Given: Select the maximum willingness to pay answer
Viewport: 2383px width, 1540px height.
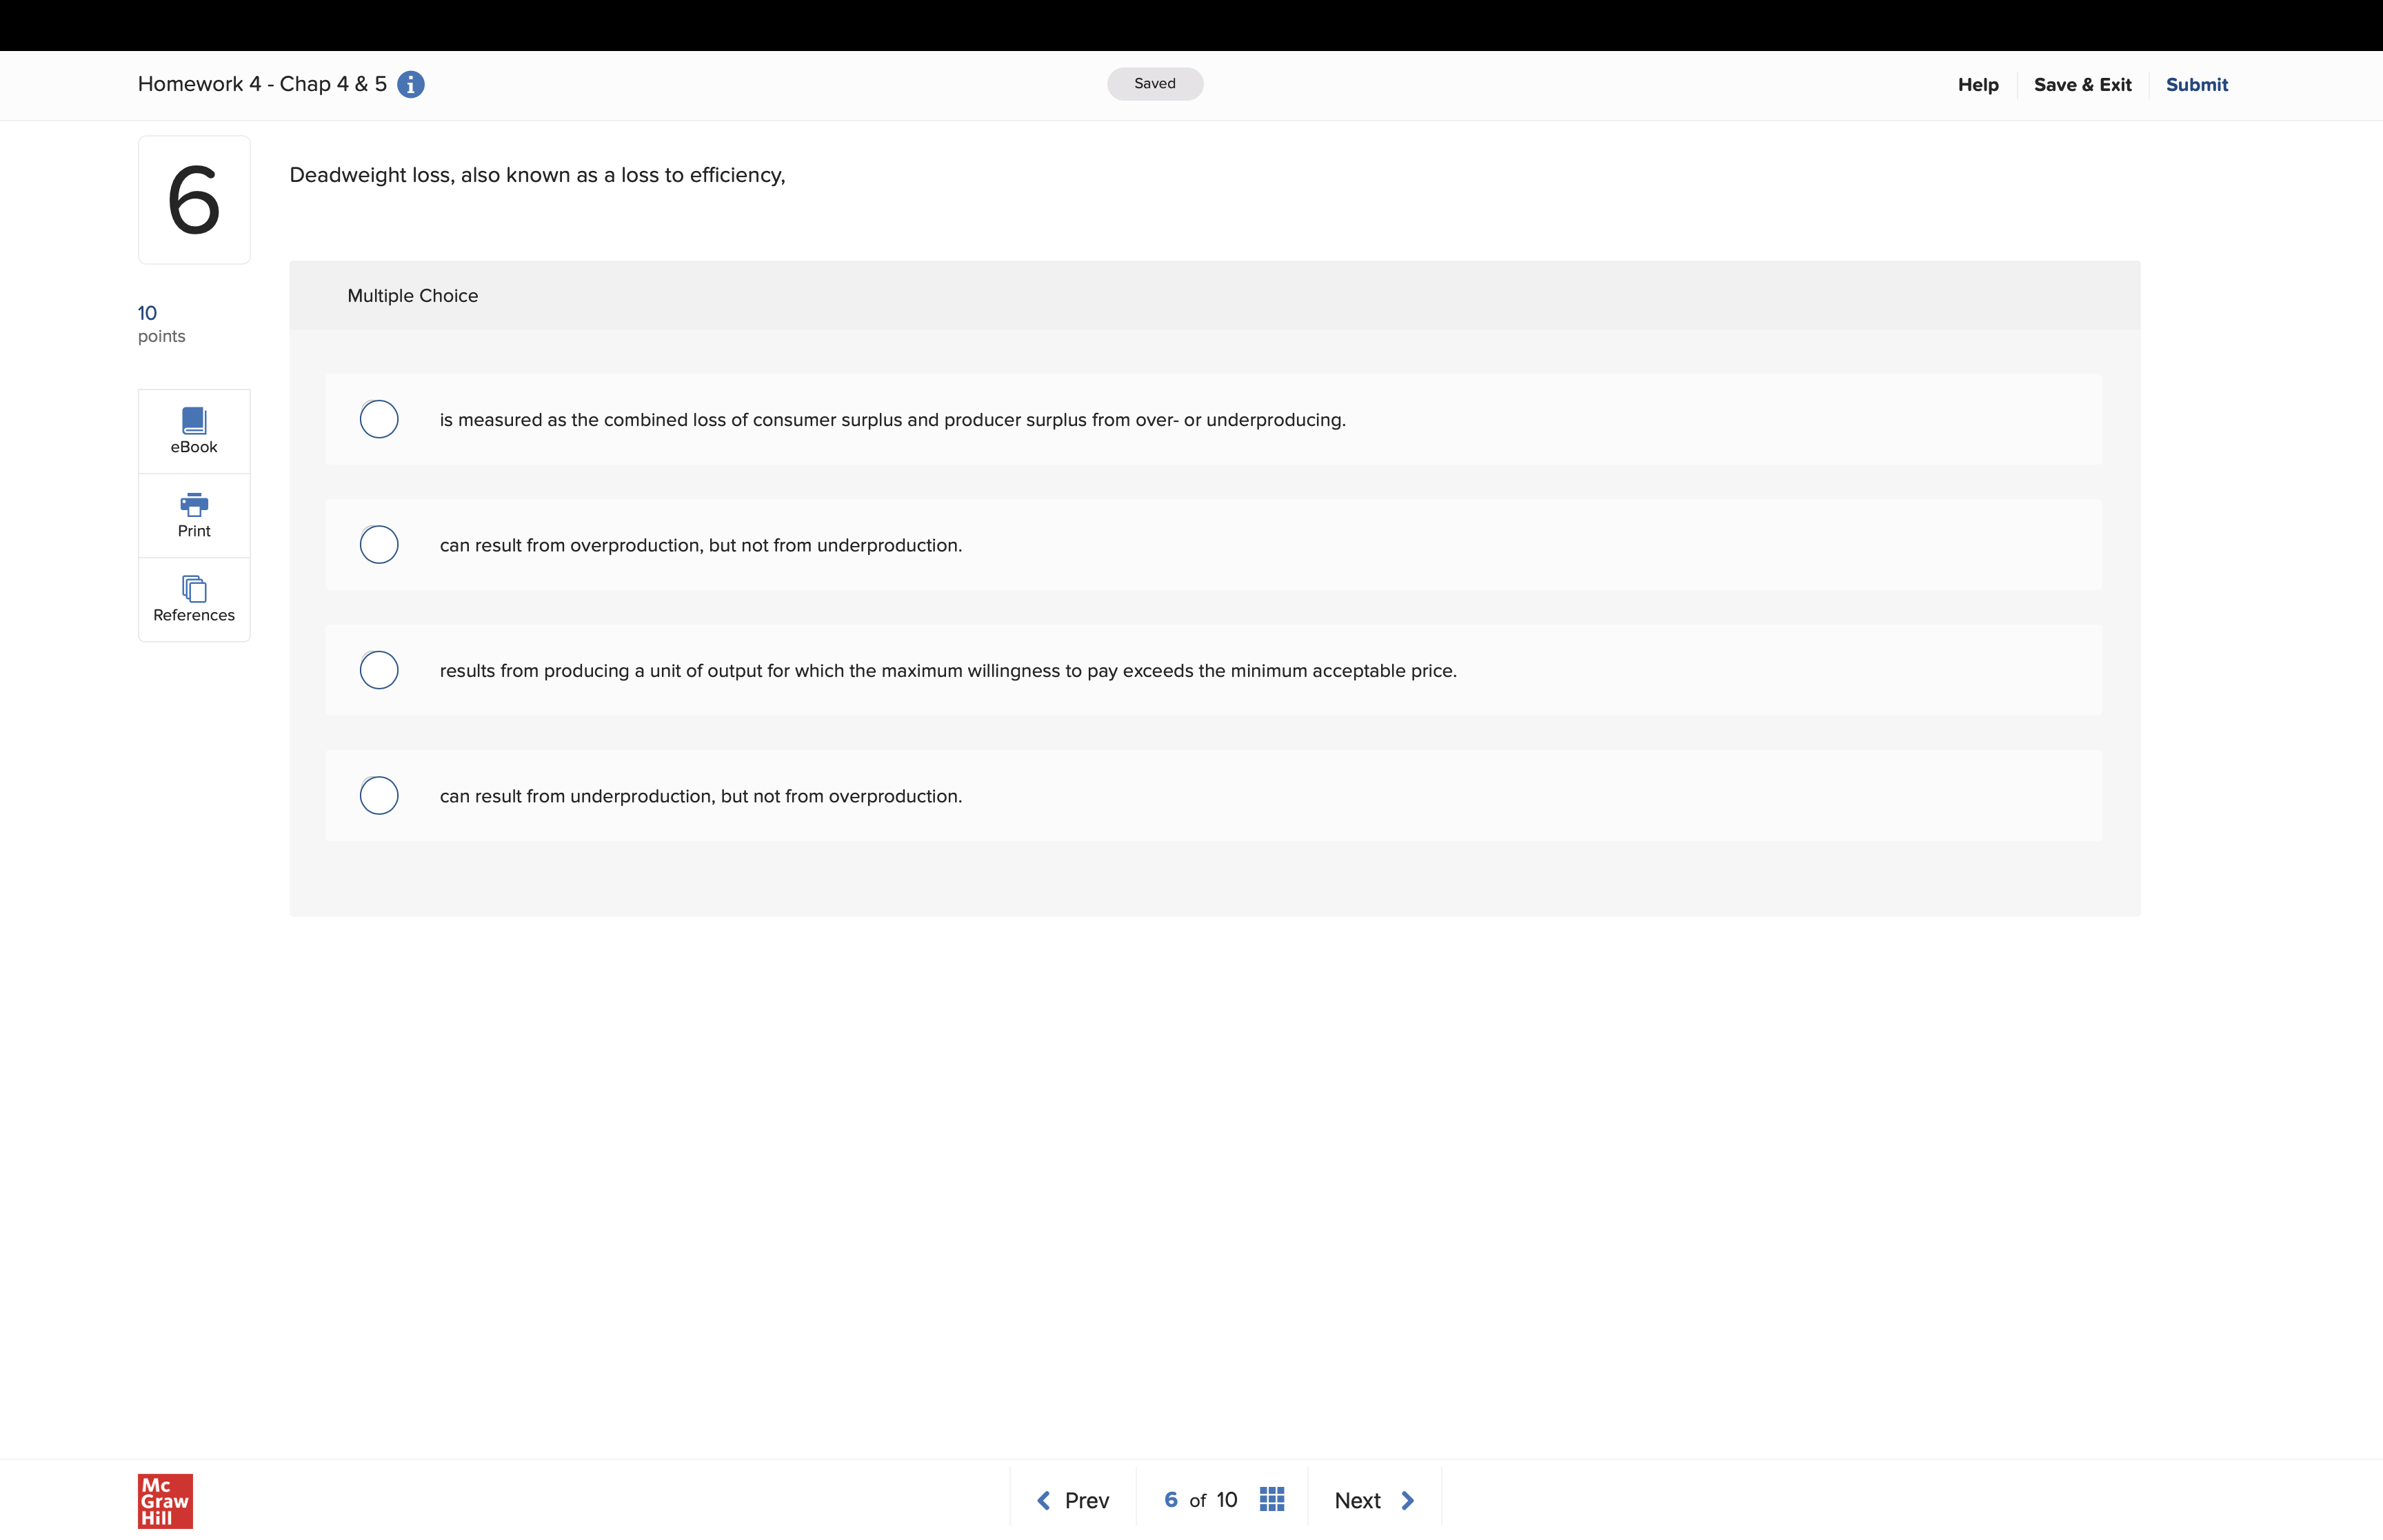Looking at the screenshot, I should [379, 670].
